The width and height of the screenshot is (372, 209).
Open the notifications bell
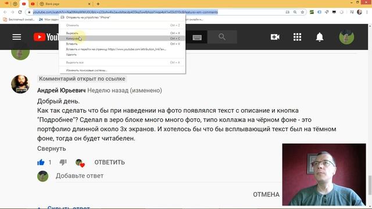pyautogui.click(x=320, y=37)
